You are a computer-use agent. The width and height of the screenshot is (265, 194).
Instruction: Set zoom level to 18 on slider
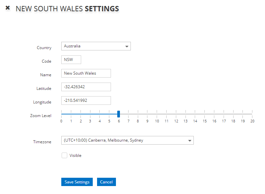233,114
